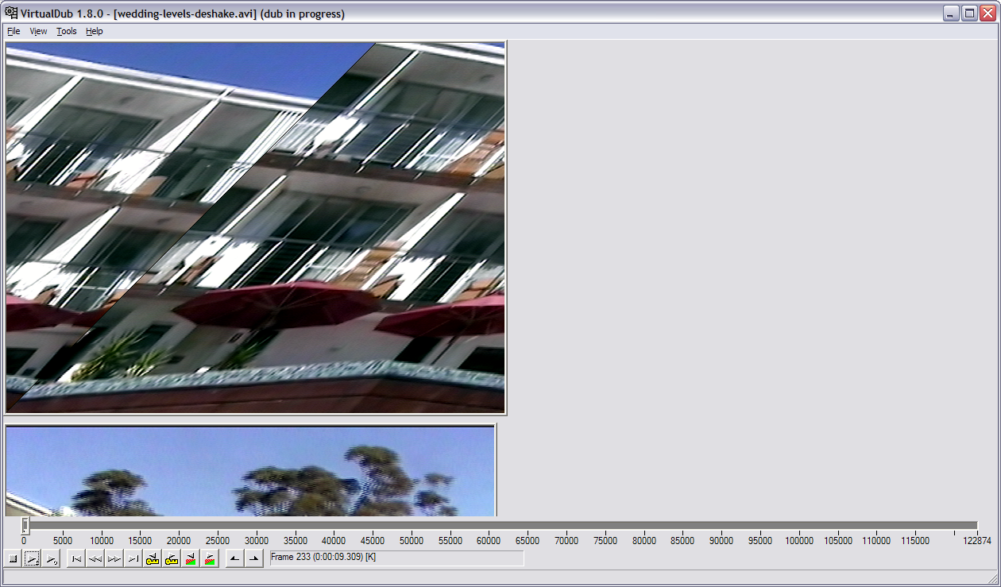
Task: Minimize the VirtualDub window
Action: click(x=952, y=14)
